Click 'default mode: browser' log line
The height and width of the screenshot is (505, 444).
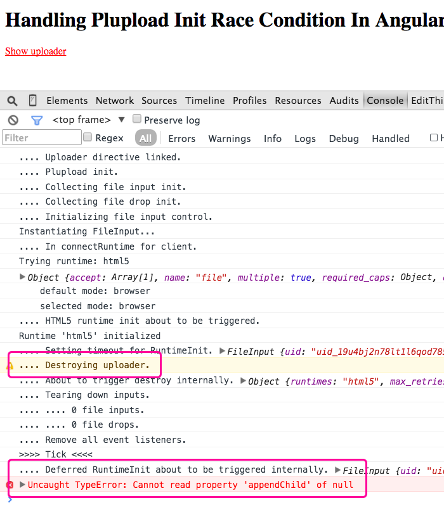[95, 291]
